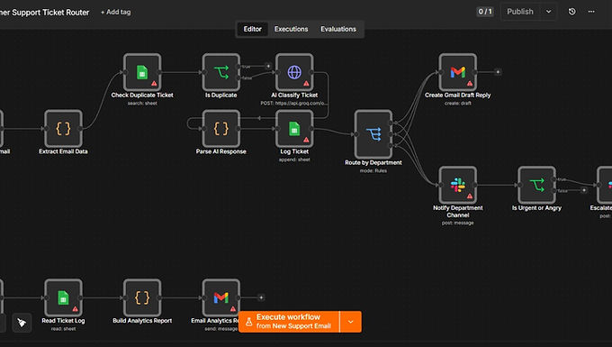Click the 'Route by Department' node label
The width and height of the screenshot is (612, 347).
[373, 162]
